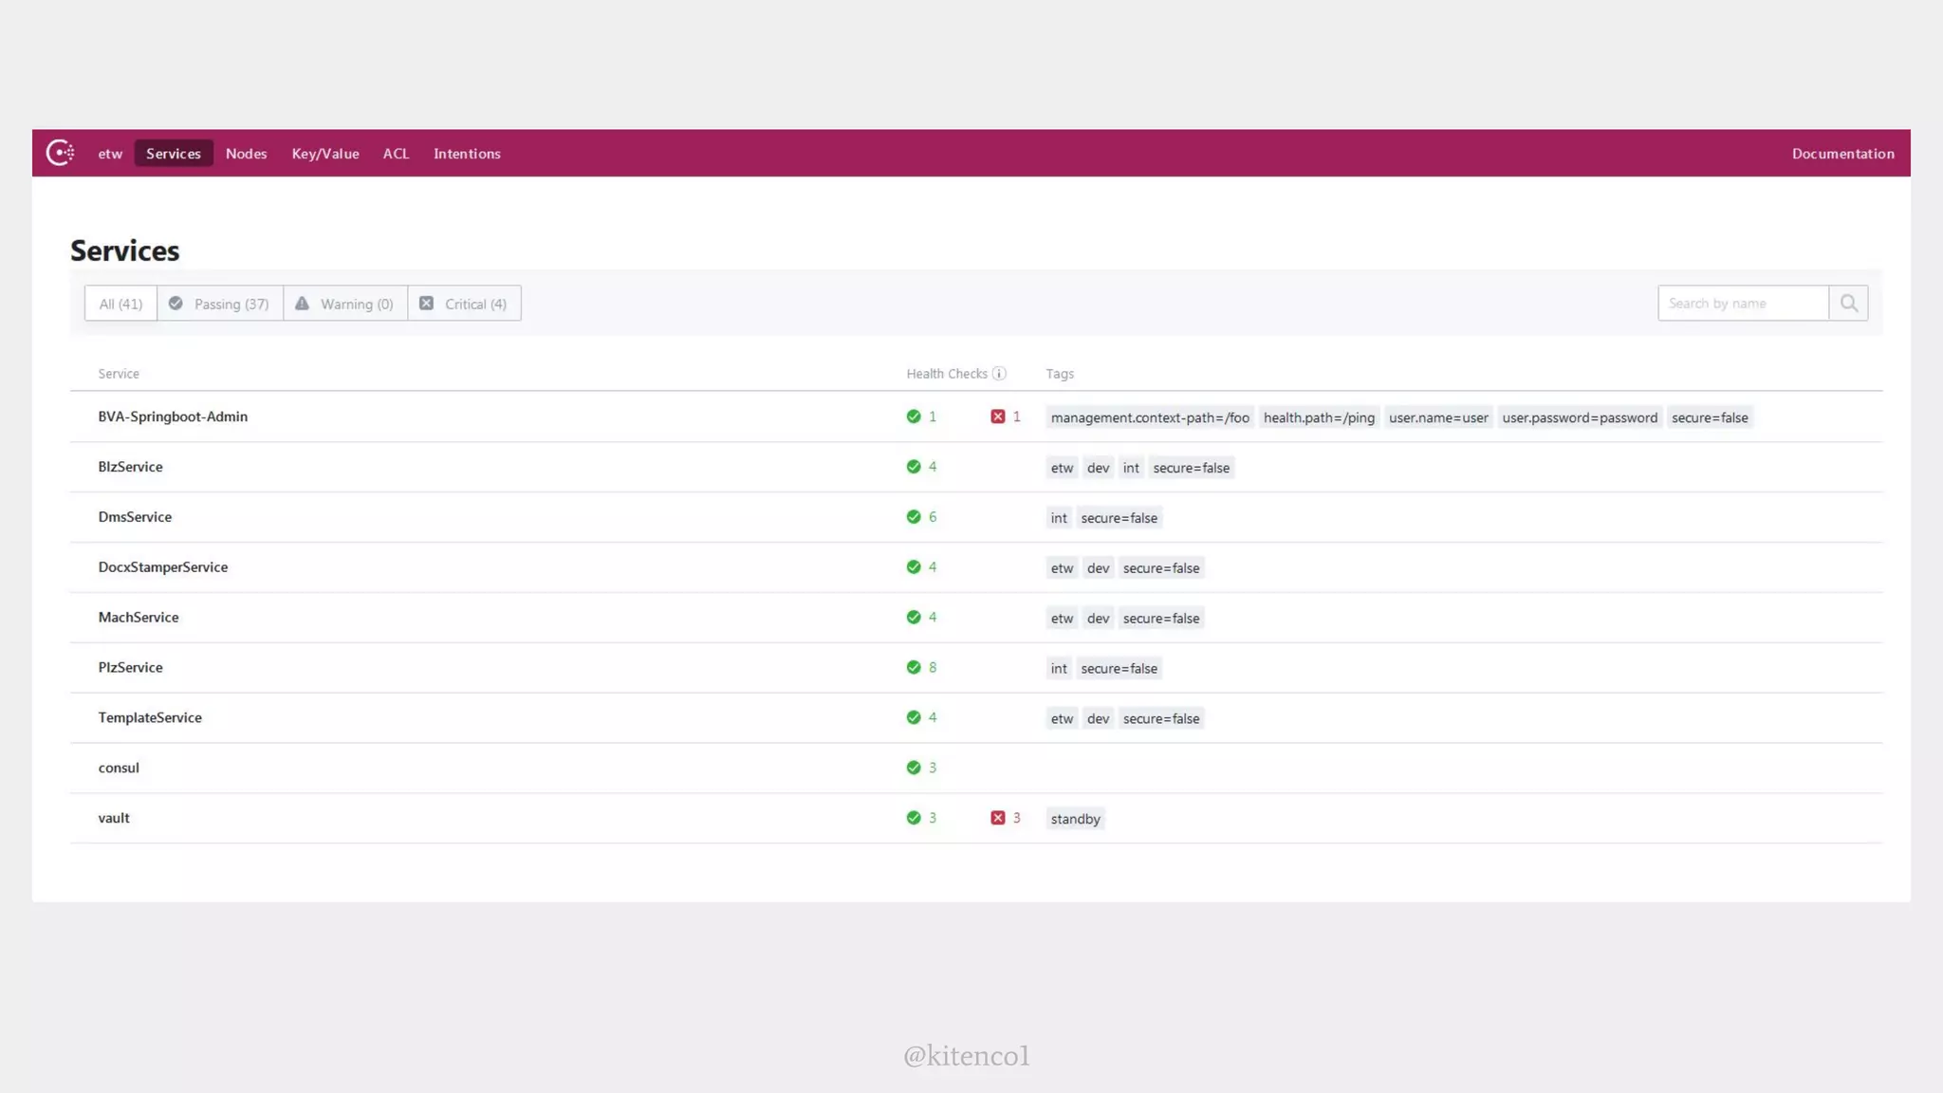The width and height of the screenshot is (1943, 1093).
Task: Open the Documentation link
Action: [1842, 154]
